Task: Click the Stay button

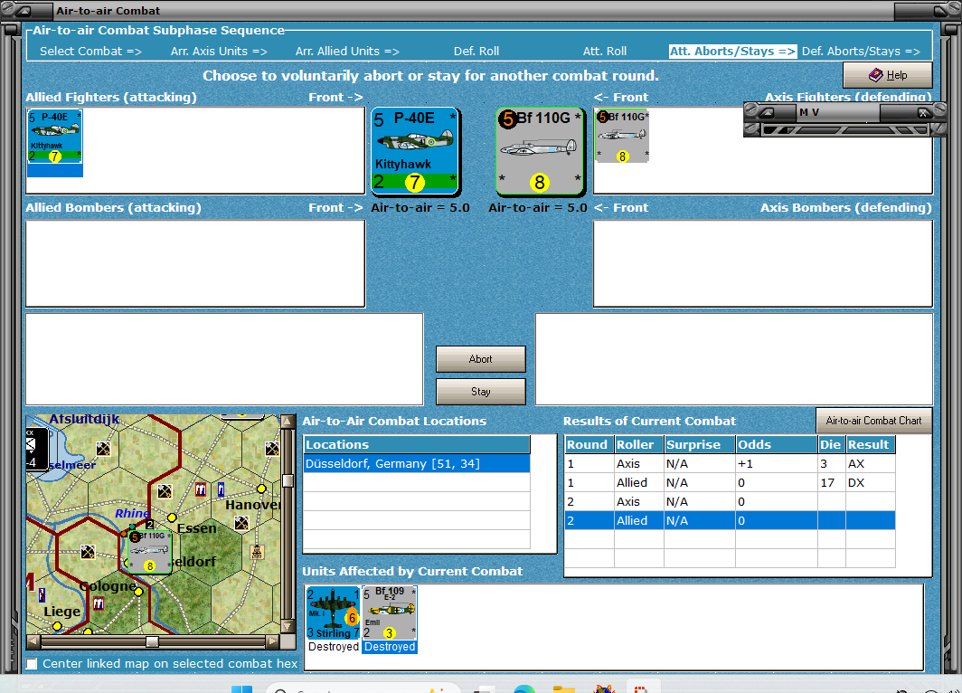Action: click(480, 392)
